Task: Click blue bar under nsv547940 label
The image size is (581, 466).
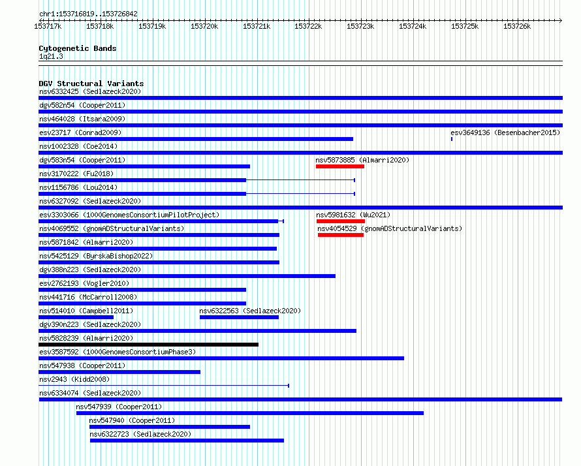Action: (170, 427)
